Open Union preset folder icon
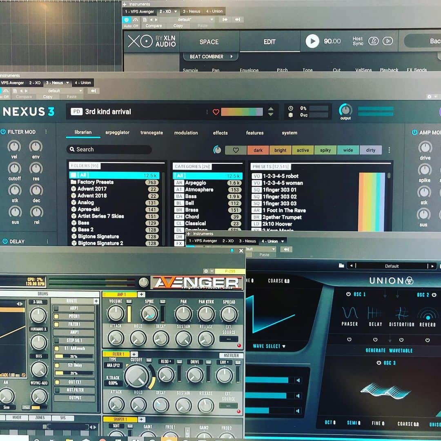441x441 pixels. (341, 265)
